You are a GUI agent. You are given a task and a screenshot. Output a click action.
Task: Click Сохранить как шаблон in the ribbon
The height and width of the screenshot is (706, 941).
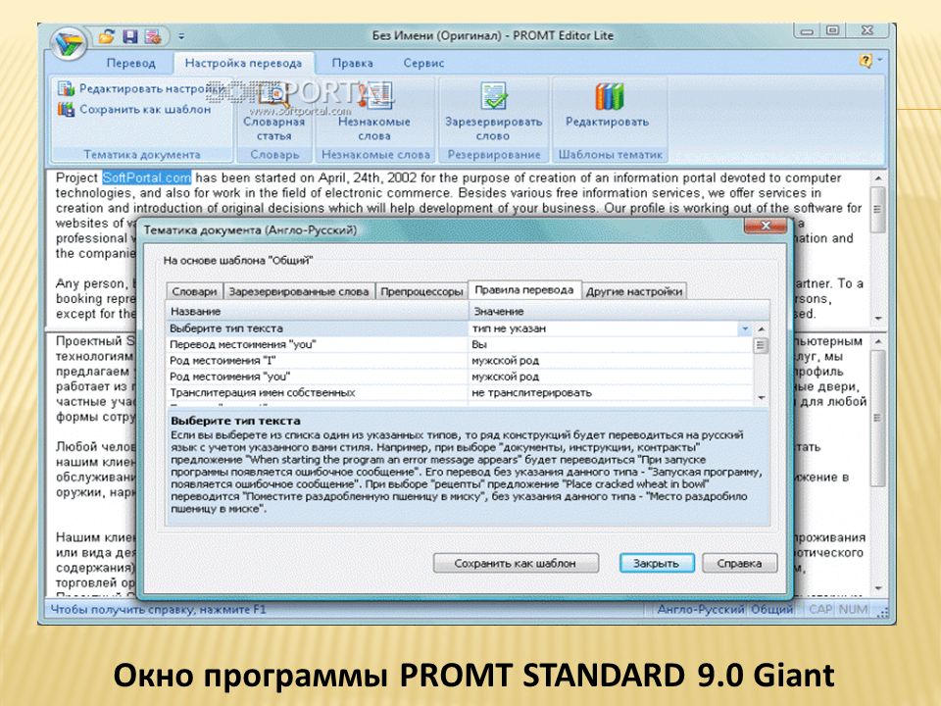tap(134, 109)
